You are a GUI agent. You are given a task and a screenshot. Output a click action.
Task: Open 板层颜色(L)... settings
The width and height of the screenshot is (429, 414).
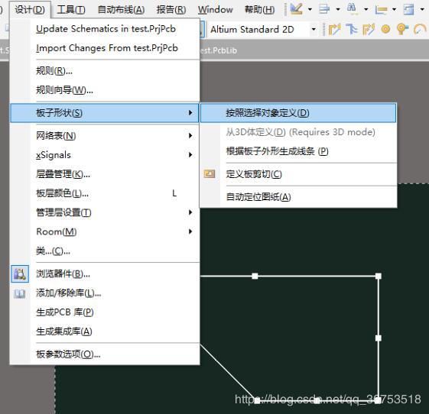tap(105, 193)
